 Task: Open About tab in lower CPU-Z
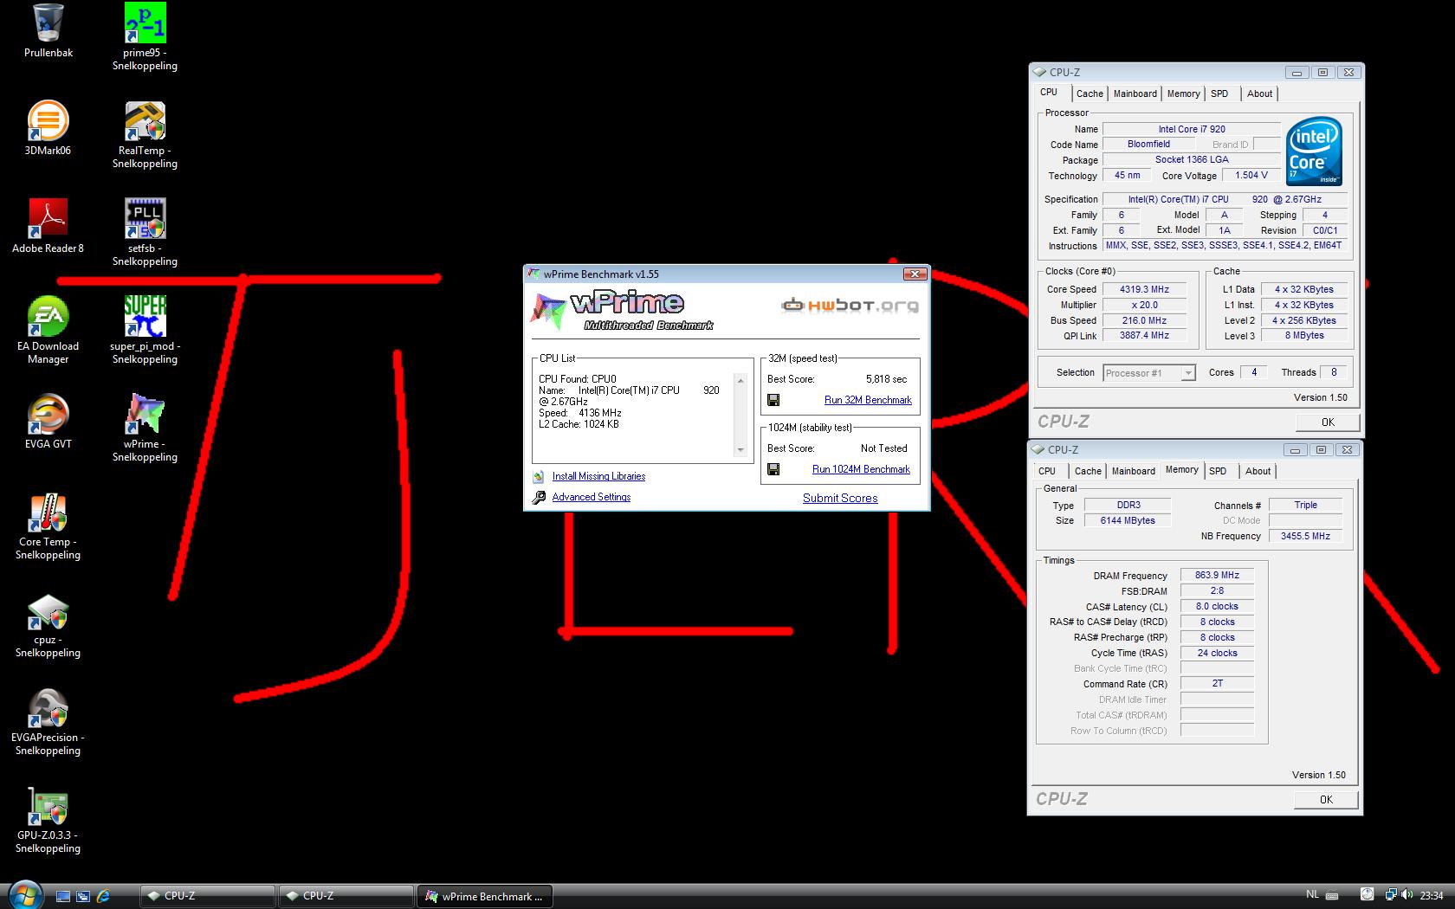(x=1258, y=471)
